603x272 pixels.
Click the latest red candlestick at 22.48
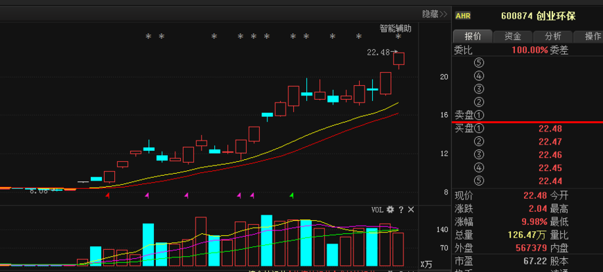(399, 59)
